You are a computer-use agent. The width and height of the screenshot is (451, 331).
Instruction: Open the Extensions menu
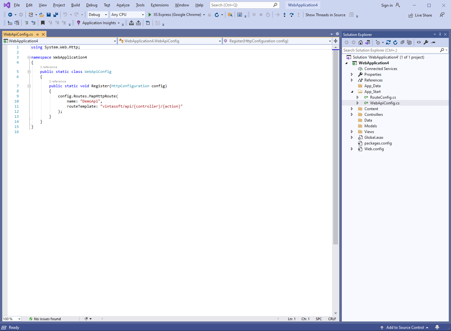pyautogui.click(x=159, y=5)
